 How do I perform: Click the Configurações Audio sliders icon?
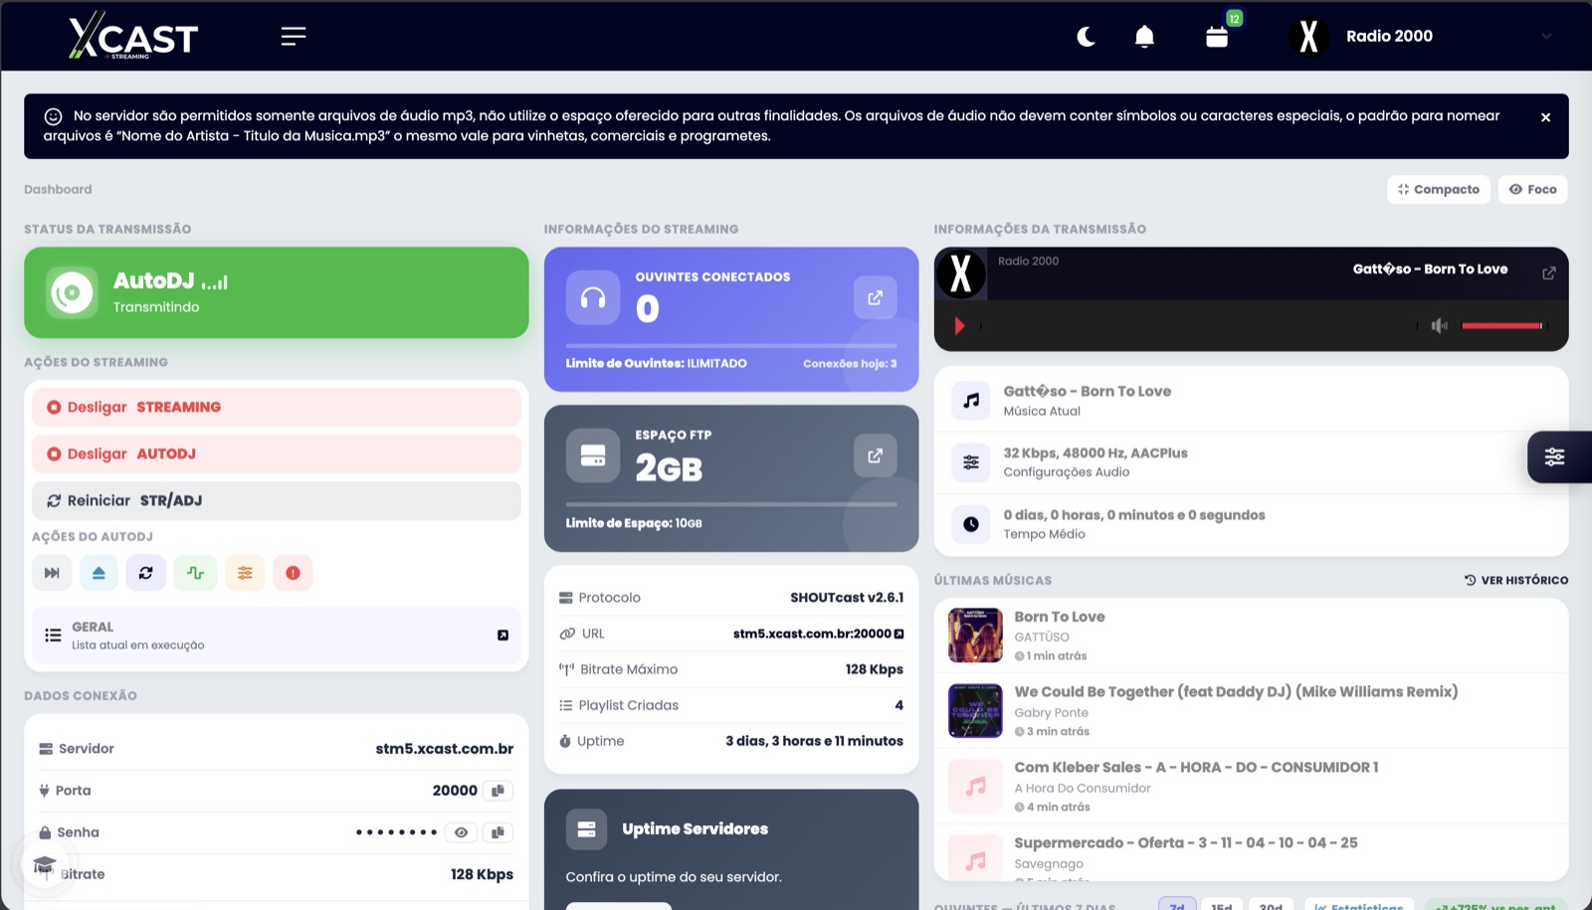coord(971,462)
